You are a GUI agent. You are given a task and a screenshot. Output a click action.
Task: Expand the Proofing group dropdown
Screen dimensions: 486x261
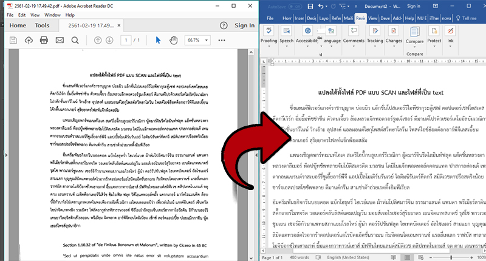(269, 44)
